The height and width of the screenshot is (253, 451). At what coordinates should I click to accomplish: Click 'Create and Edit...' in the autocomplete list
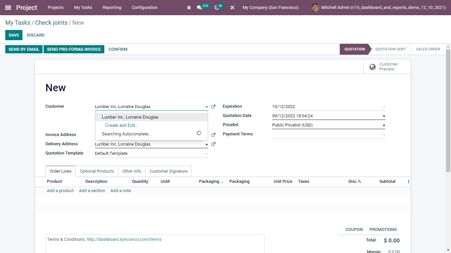pos(121,125)
